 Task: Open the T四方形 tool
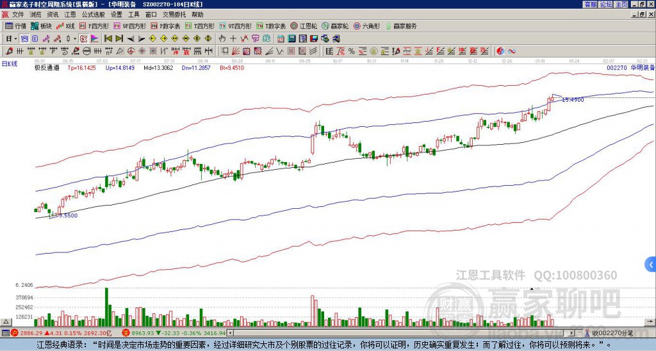coord(200,26)
